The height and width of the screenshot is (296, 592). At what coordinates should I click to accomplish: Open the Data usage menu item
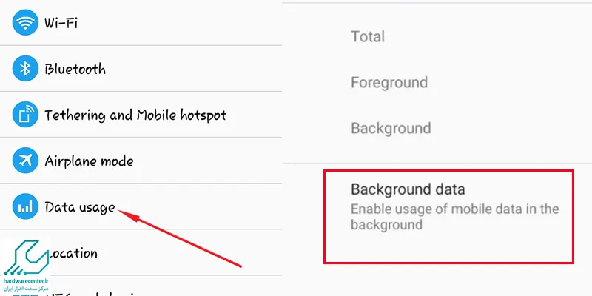[80, 207]
